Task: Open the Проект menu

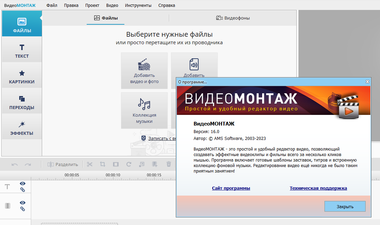Action: (92, 5)
